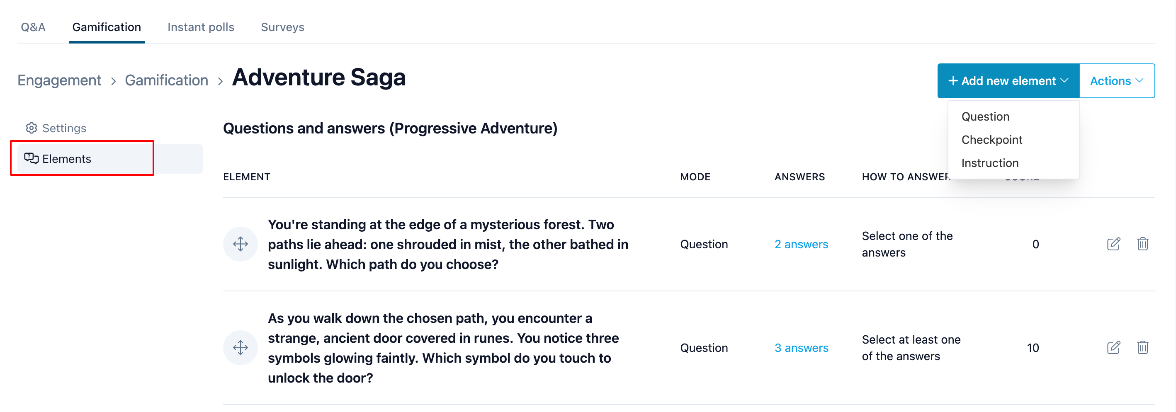Open the 3 answers link

point(801,348)
